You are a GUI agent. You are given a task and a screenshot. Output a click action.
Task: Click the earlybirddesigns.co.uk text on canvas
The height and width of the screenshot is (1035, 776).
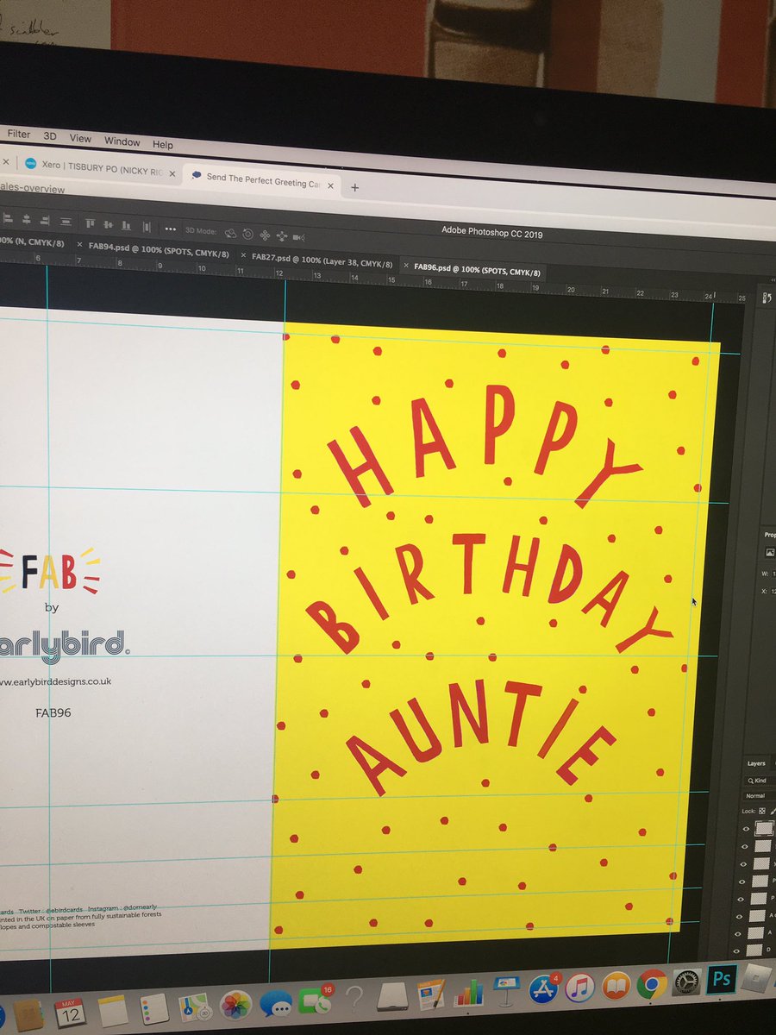(55, 681)
